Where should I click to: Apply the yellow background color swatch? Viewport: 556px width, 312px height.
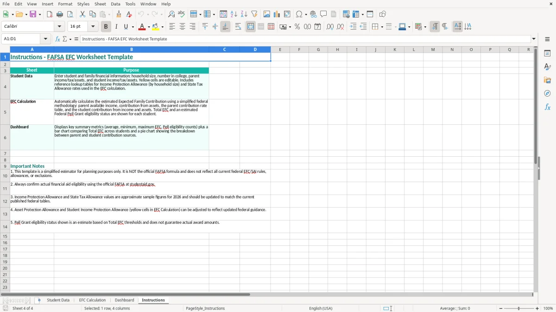pos(156,27)
